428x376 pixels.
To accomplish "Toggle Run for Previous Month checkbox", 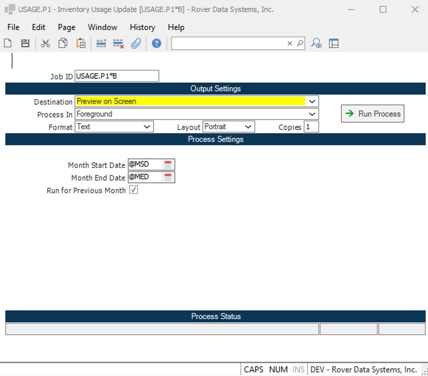I will [x=134, y=190].
